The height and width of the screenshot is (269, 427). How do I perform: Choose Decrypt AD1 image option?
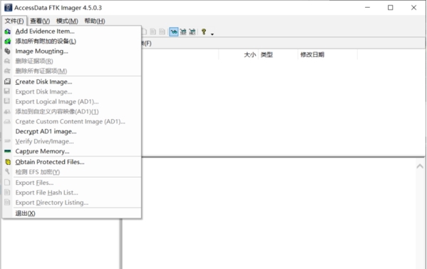point(71,131)
